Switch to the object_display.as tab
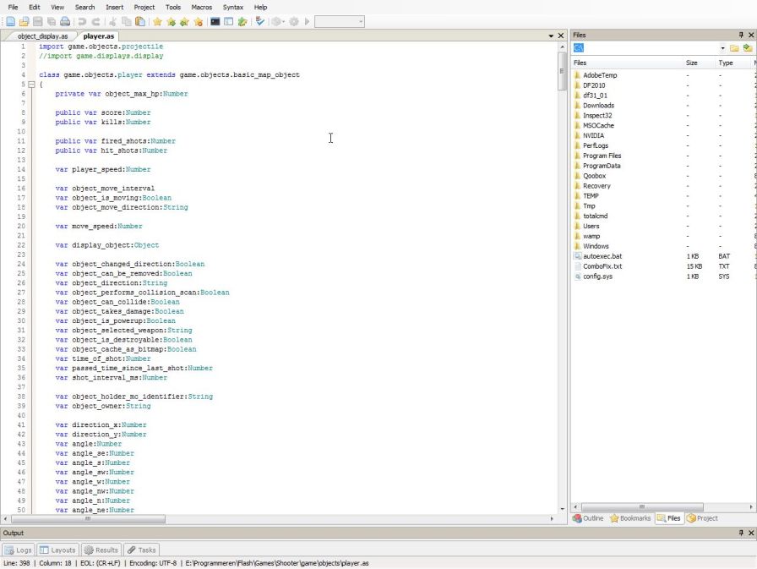Image resolution: width=757 pixels, height=569 pixels. click(x=41, y=36)
